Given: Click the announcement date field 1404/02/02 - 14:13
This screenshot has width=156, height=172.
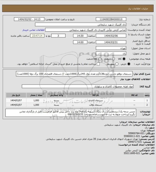Looking at the screenshot, I should coord(29,19).
